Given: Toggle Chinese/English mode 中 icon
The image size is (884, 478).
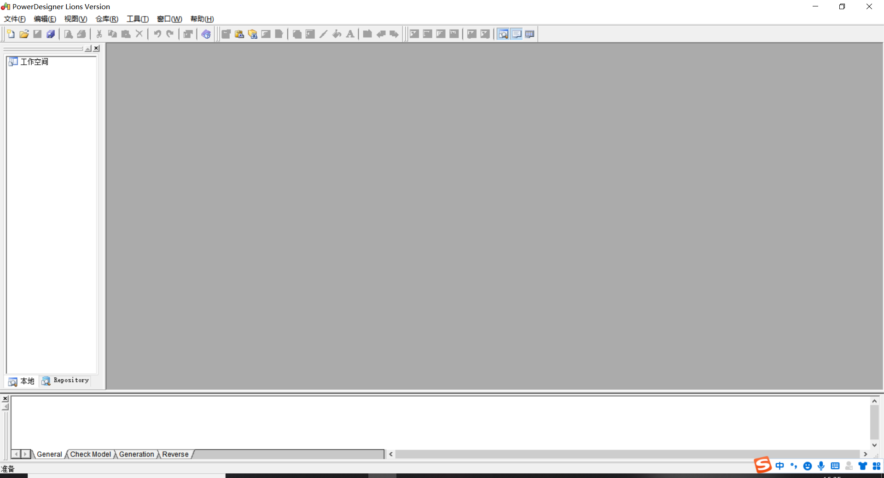Looking at the screenshot, I should click(779, 466).
